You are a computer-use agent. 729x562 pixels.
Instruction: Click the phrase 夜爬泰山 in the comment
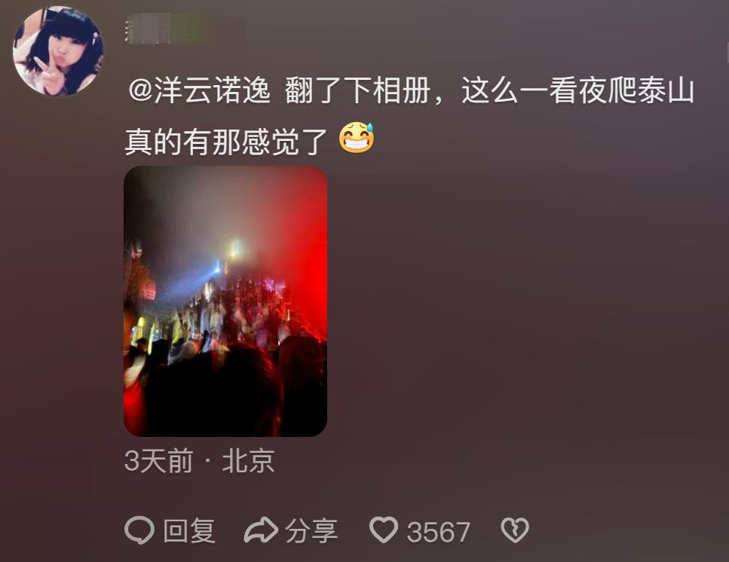tap(636, 90)
